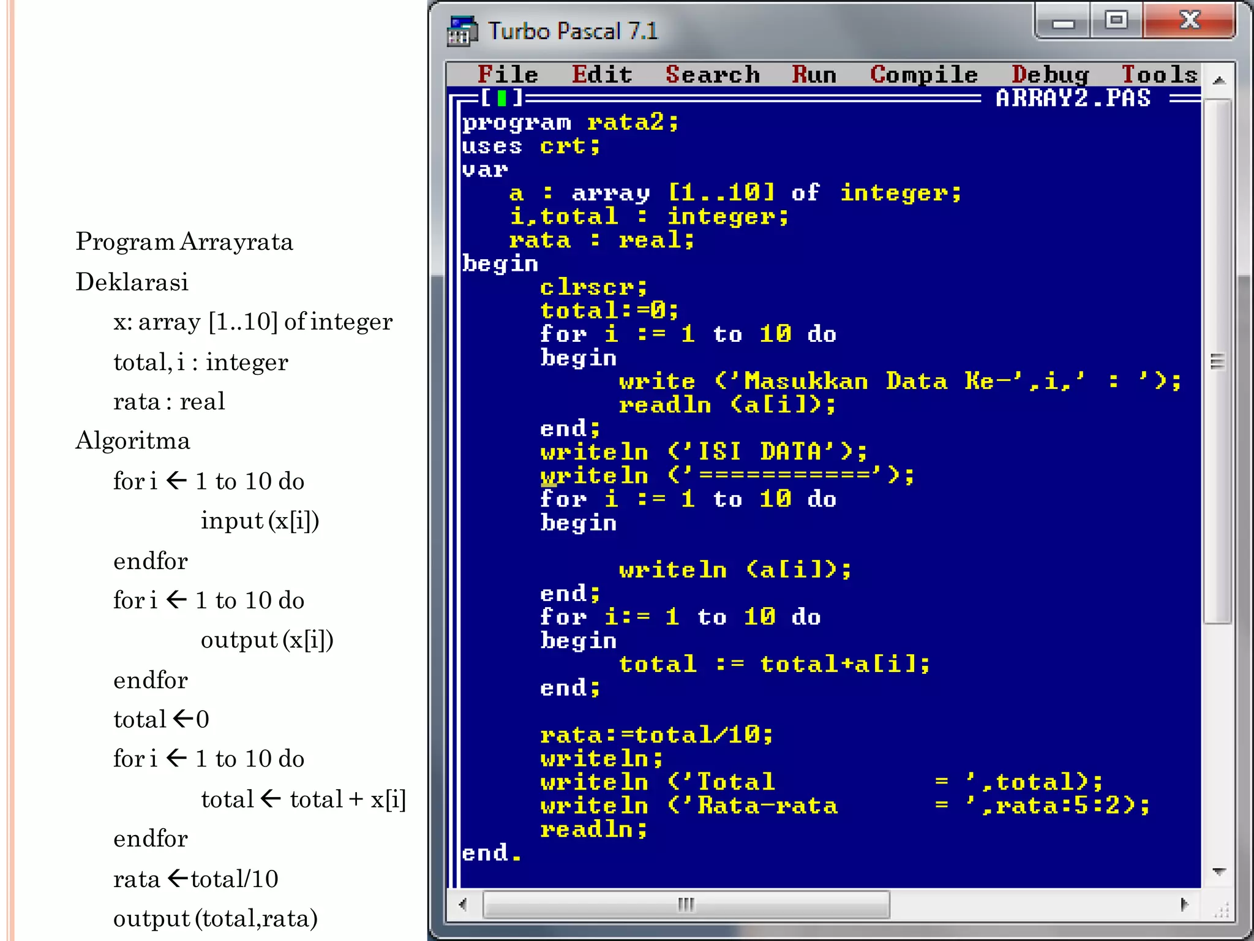
Task: Click the horizontal scrollbar thumb
Action: tap(686, 904)
